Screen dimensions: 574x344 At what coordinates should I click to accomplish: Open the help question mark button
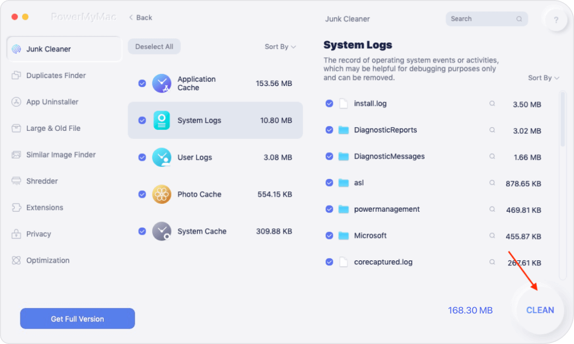[556, 20]
